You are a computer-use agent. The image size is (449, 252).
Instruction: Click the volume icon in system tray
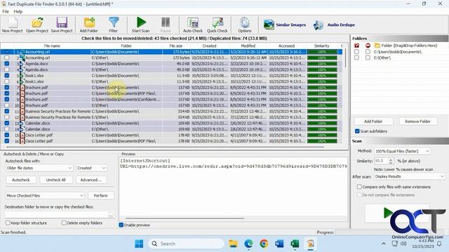[403, 244]
